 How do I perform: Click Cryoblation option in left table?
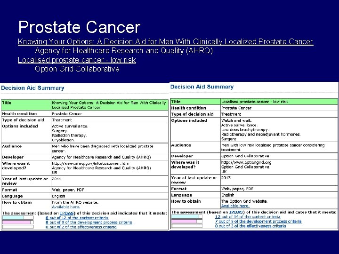(x=64, y=140)
